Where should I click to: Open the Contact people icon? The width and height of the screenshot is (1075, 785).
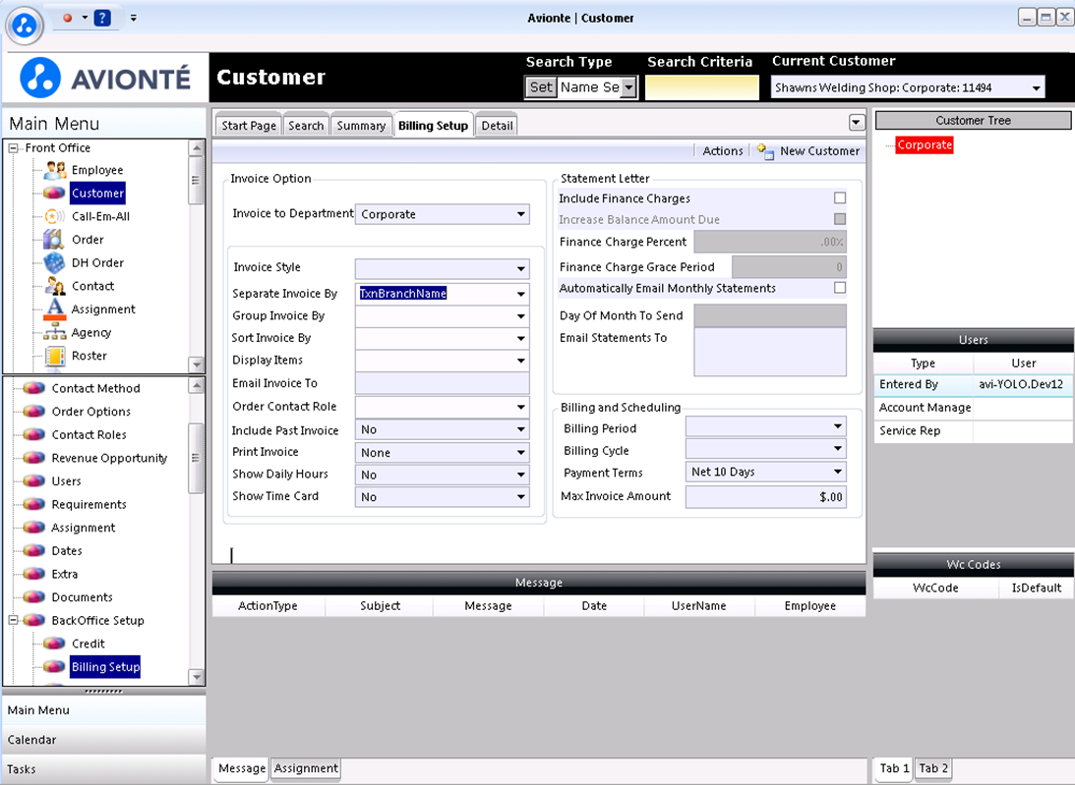[x=55, y=286]
